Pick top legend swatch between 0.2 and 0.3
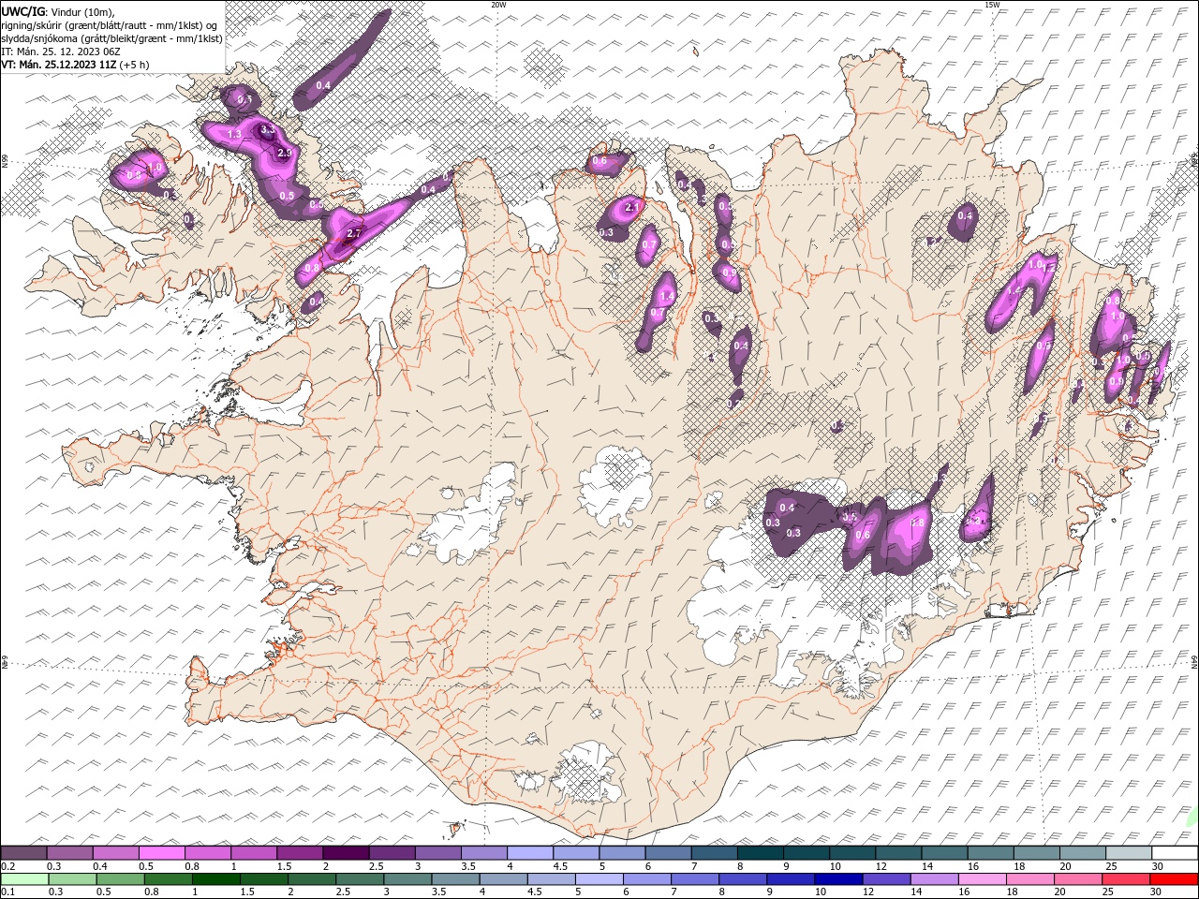Viewport: 1199px width, 899px height. 23,853
